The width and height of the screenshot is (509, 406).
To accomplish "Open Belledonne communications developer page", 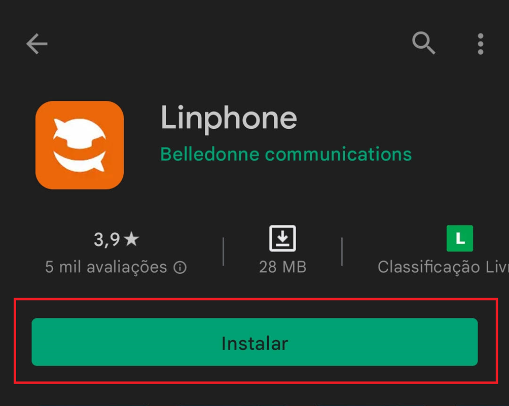I will pyautogui.click(x=286, y=154).
